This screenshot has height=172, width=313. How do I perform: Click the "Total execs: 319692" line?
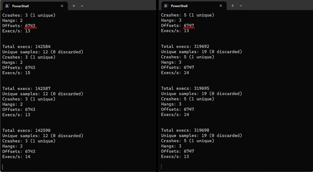pyautogui.click(x=185, y=46)
